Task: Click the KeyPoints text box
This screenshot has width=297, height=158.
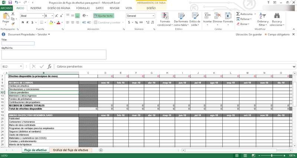Action: (54, 55)
